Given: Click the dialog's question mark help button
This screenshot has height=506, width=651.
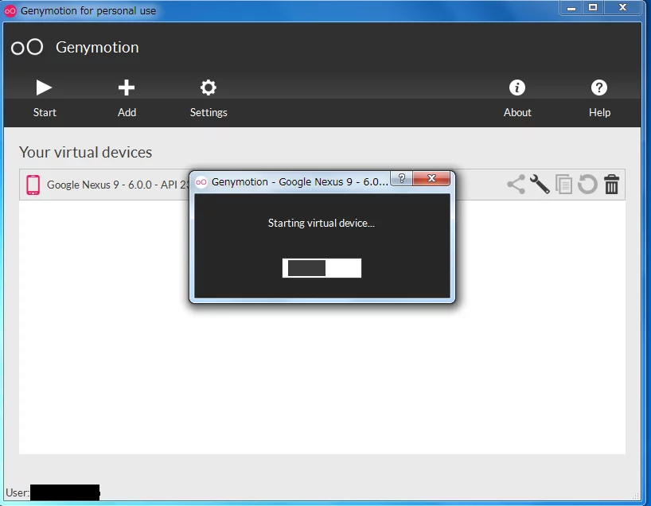Looking at the screenshot, I should click(402, 179).
